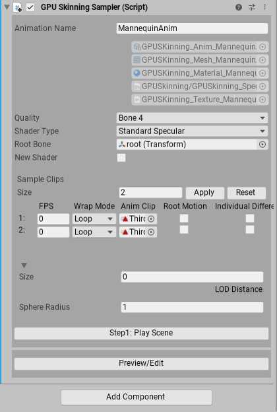The width and height of the screenshot is (277, 412).
Task: Enable Root Motion for clip 1
Action: coord(184,218)
